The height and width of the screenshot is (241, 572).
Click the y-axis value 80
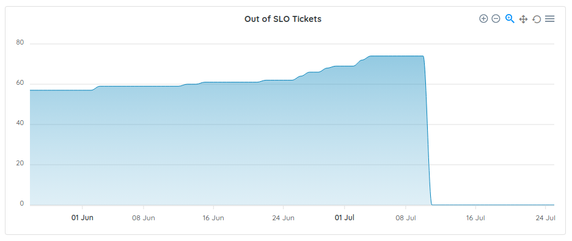pyautogui.click(x=20, y=43)
